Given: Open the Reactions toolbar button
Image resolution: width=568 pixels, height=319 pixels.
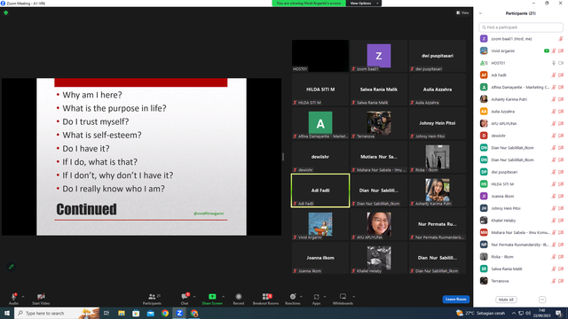Looking at the screenshot, I should point(293,299).
